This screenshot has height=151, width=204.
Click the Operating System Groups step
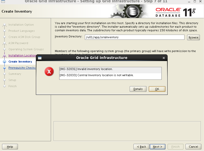point(26,49)
